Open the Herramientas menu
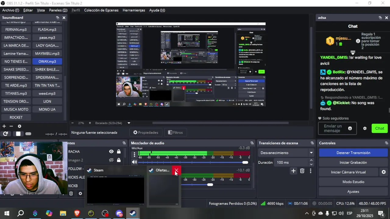Screen dimensions: 390x219 pyautogui.click(x=134, y=10)
